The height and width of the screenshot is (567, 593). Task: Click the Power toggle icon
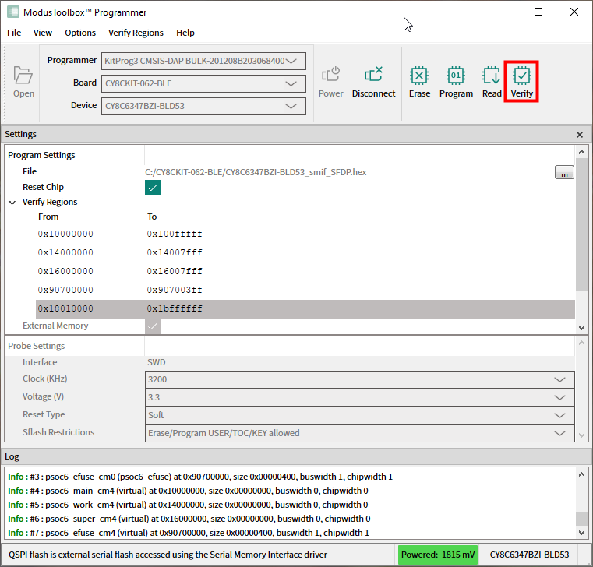point(330,76)
